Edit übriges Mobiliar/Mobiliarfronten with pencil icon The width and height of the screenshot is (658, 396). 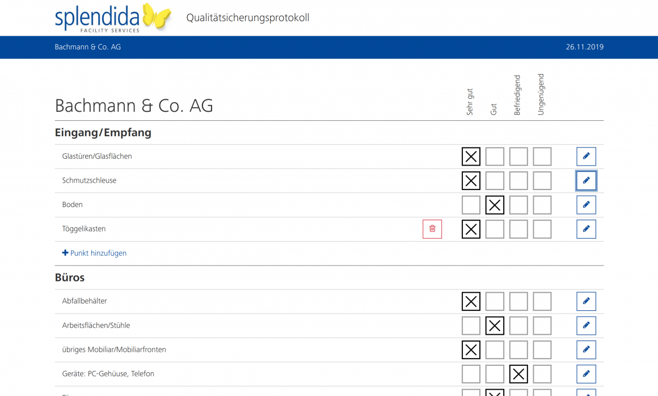tap(586, 349)
